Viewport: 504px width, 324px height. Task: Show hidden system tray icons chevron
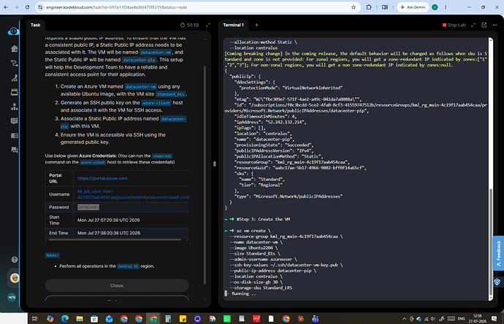(x=404, y=319)
